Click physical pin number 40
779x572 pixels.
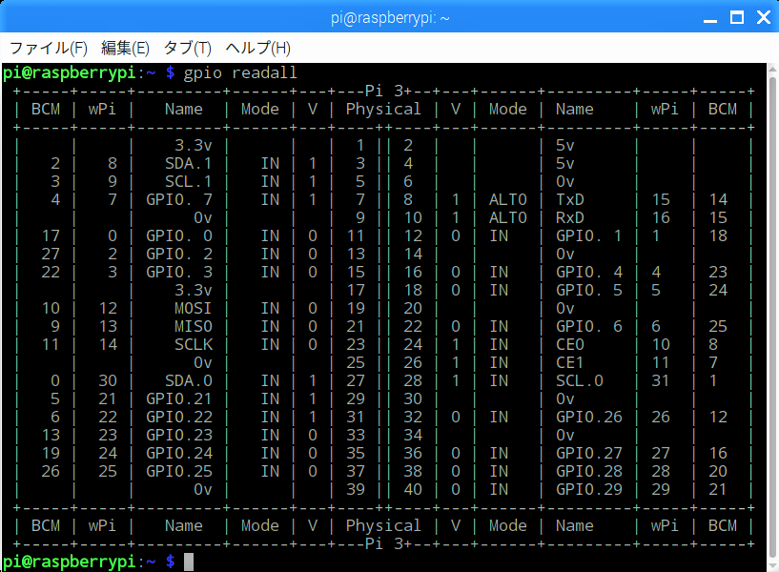click(x=413, y=490)
